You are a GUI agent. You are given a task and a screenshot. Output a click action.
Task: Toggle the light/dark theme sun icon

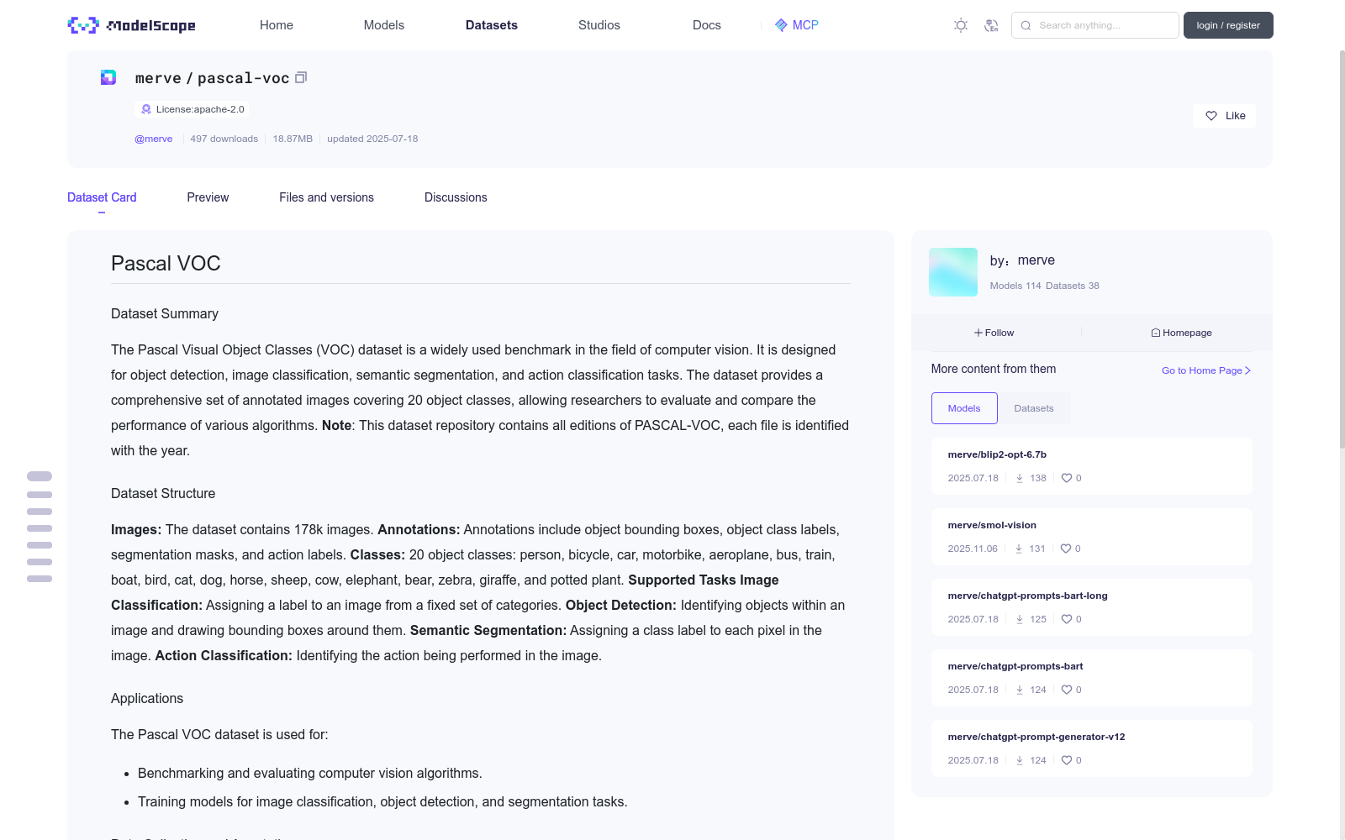(x=961, y=25)
